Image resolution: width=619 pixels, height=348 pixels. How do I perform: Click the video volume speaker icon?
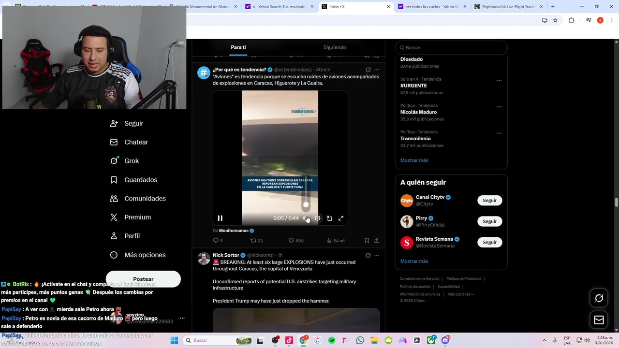tap(306, 218)
